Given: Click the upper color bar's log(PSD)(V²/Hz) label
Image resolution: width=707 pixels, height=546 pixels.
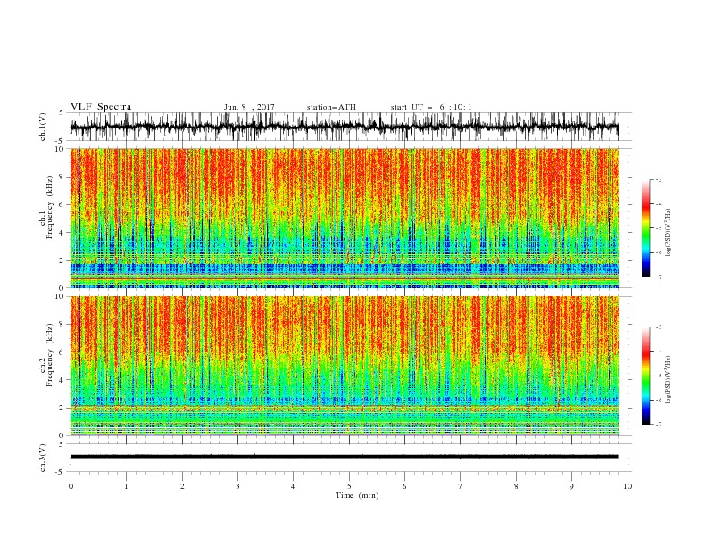Looking at the screenshot, I should (x=669, y=232).
